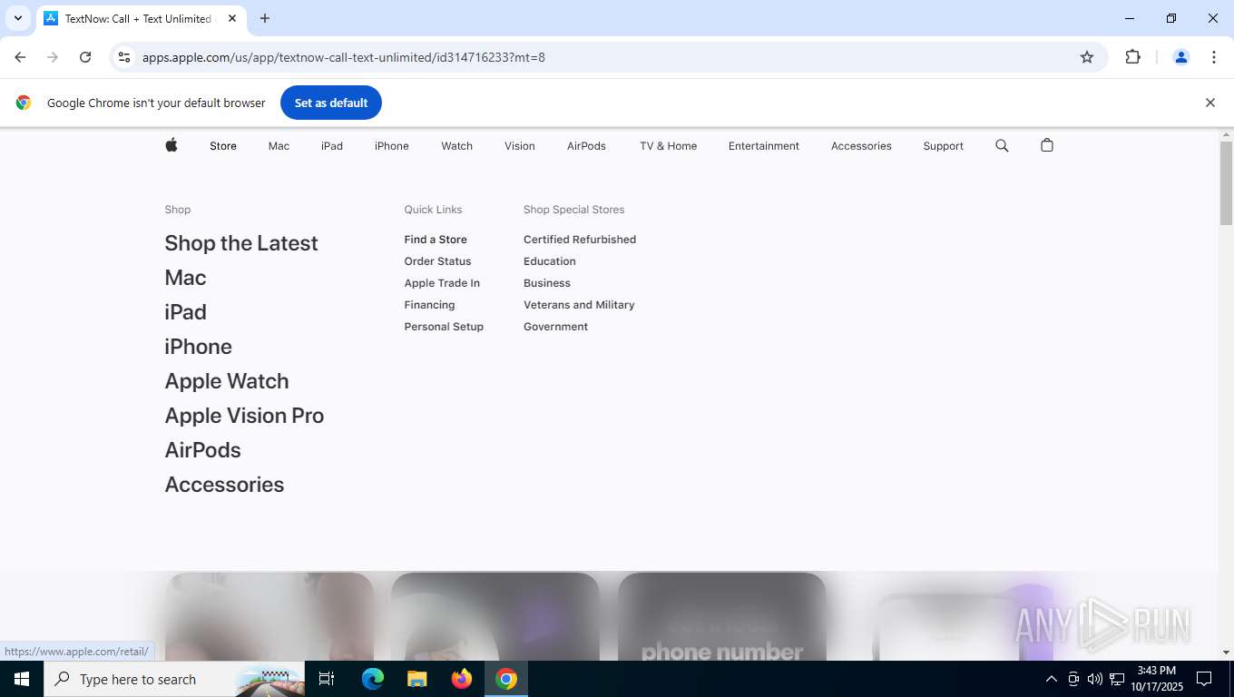1234x697 pixels.
Task: Open Veterans and Military link
Action: point(579,305)
